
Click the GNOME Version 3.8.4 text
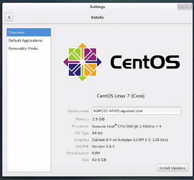point(103,146)
